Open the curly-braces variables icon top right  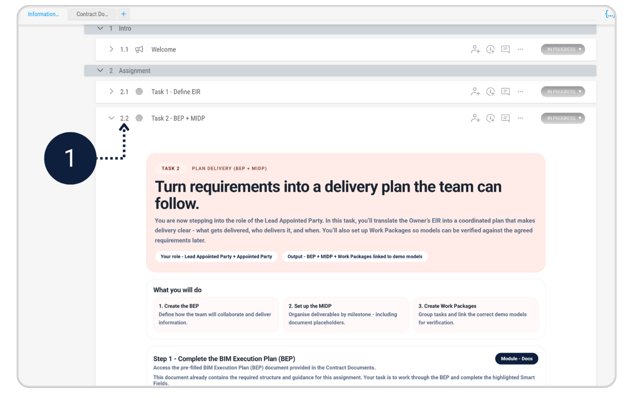coord(610,14)
